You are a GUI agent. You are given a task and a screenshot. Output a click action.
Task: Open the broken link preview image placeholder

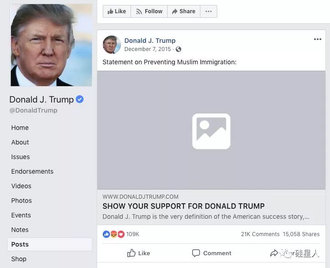point(211,130)
